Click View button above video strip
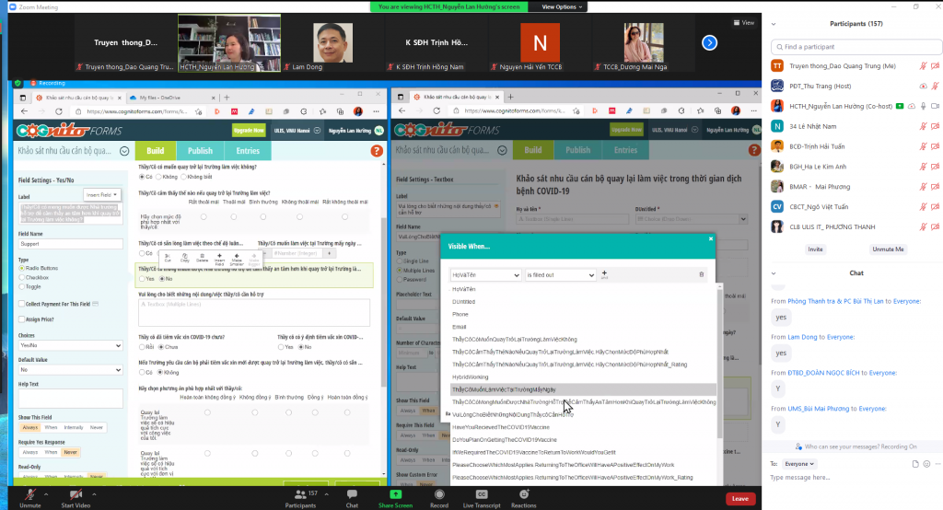The width and height of the screenshot is (943, 510). pos(744,23)
